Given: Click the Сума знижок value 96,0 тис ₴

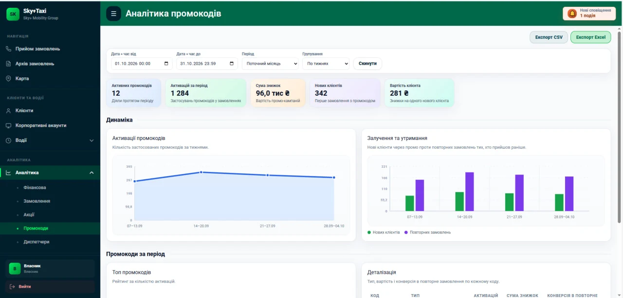Looking at the screenshot, I should tap(273, 93).
